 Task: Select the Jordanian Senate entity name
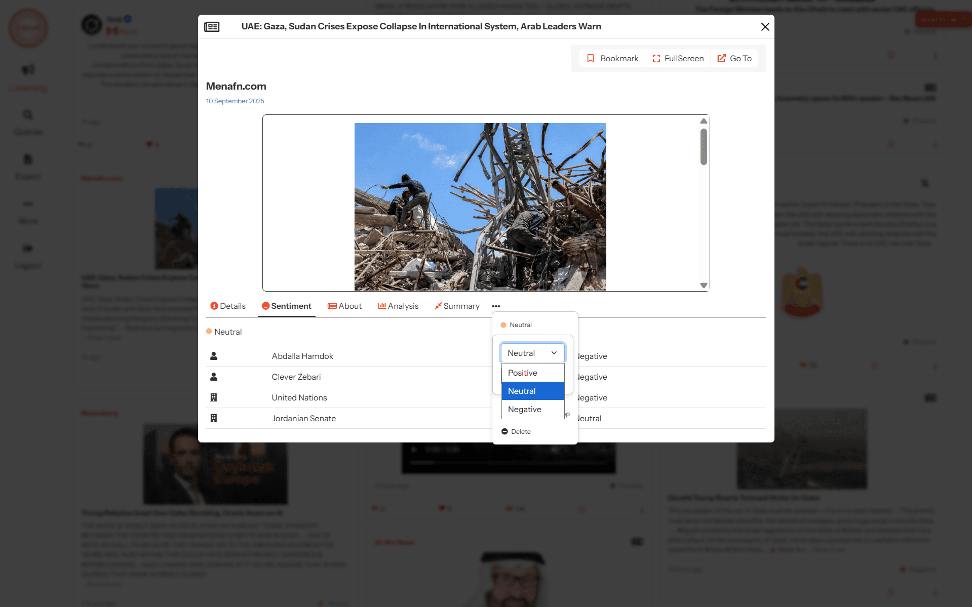(x=304, y=419)
